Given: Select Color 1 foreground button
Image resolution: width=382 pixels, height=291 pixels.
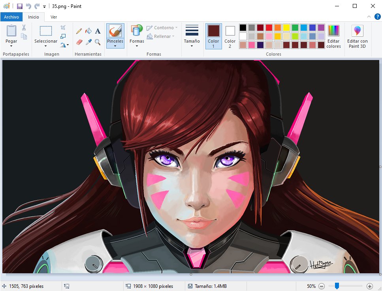Looking at the screenshot, I should [213, 36].
